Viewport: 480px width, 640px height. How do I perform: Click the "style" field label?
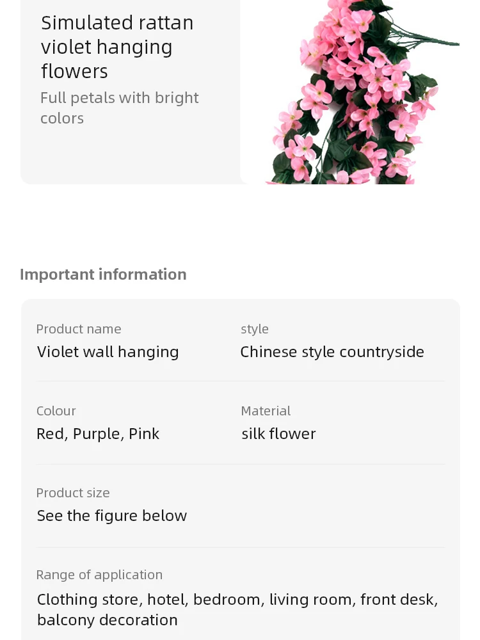coord(254,329)
